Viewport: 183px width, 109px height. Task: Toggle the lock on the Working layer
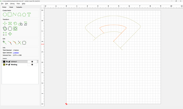coord(9,65)
